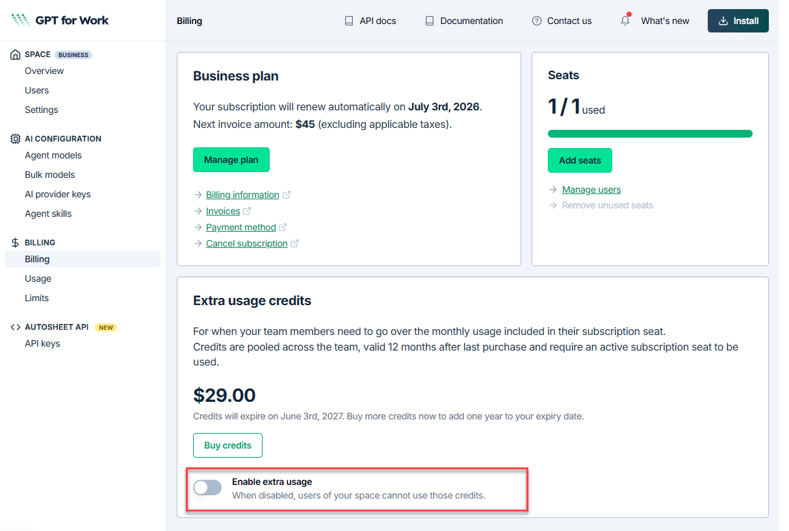Open the Limits page
Image resolution: width=789 pixels, height=531 pixels.
(x=37, y=298)
